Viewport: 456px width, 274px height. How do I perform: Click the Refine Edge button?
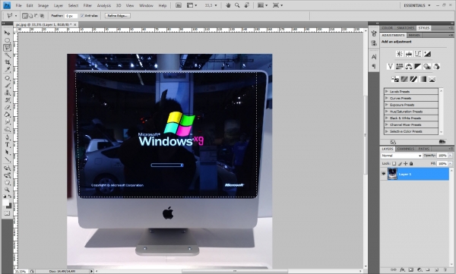tap(118, 16)
